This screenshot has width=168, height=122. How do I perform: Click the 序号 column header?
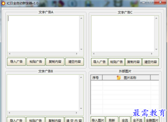click(x=96, y=77)
